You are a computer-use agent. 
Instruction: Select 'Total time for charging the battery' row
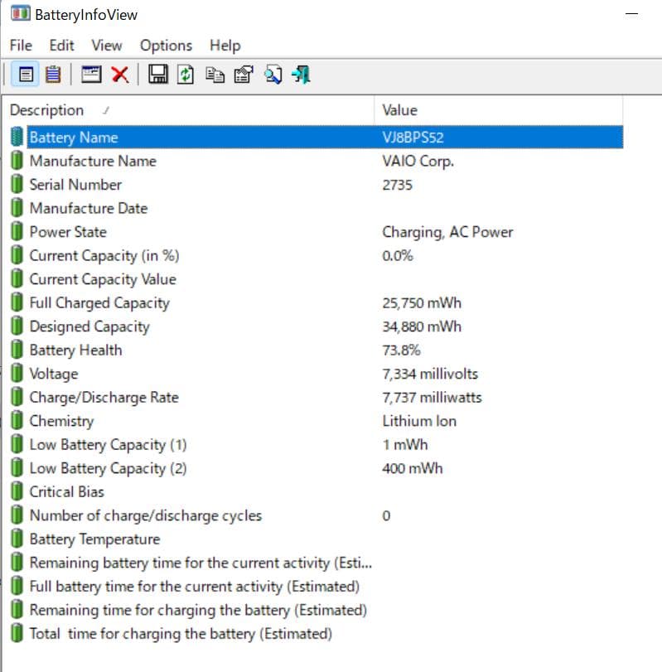[181, 633]
